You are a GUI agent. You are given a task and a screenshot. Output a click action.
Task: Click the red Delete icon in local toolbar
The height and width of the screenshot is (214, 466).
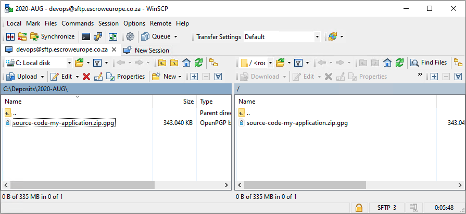86,77
